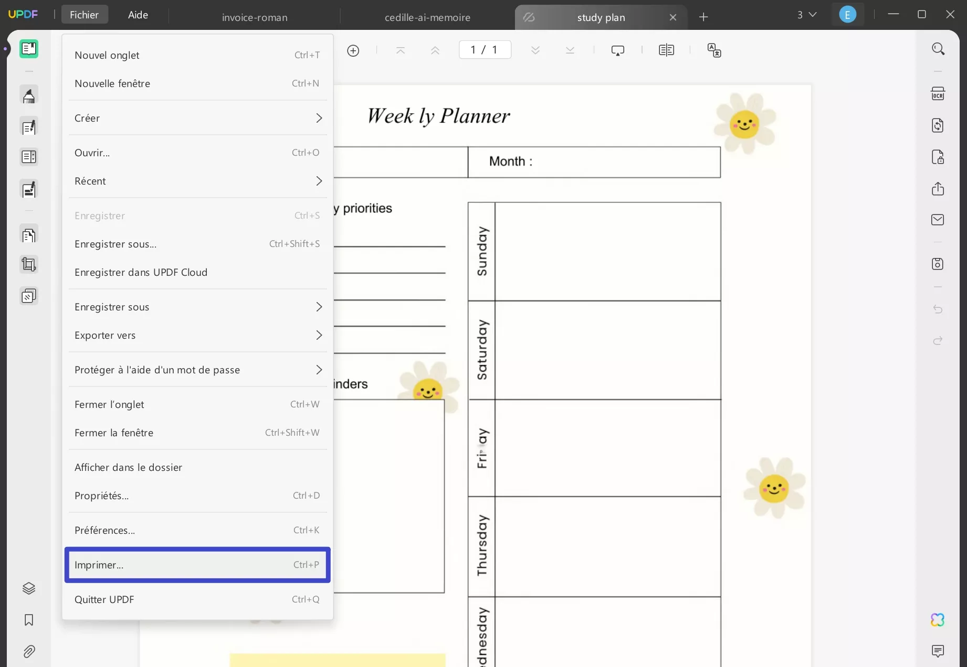Switch to the cedille-ai-memoire tab
Viewport: 967px width, 667px height.
[427, 17]
